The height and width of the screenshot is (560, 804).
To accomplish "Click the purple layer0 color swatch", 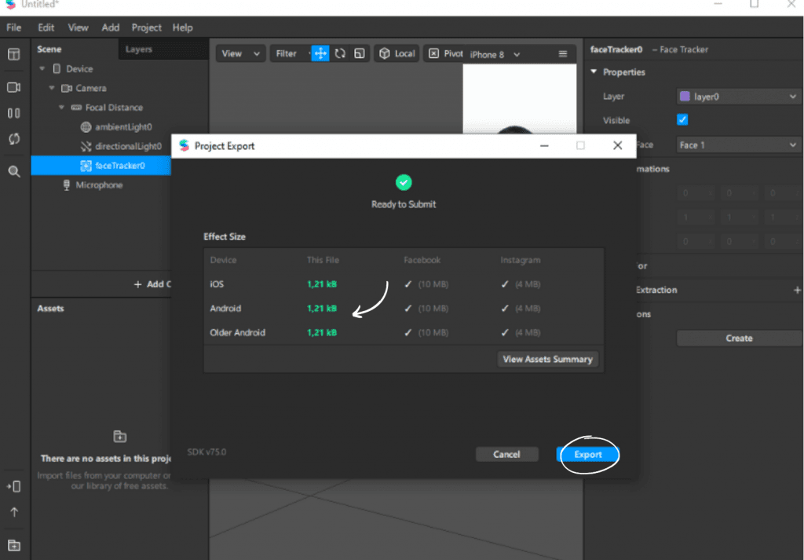I will (x=685, y=97).
